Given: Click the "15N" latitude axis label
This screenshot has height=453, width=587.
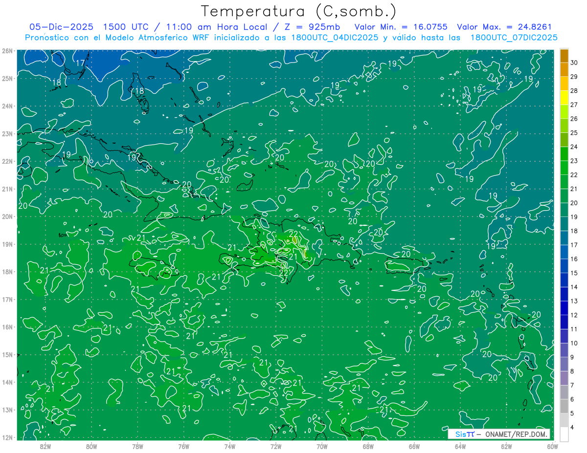Looking at the screenshot, I should click(x=7, y=354).
